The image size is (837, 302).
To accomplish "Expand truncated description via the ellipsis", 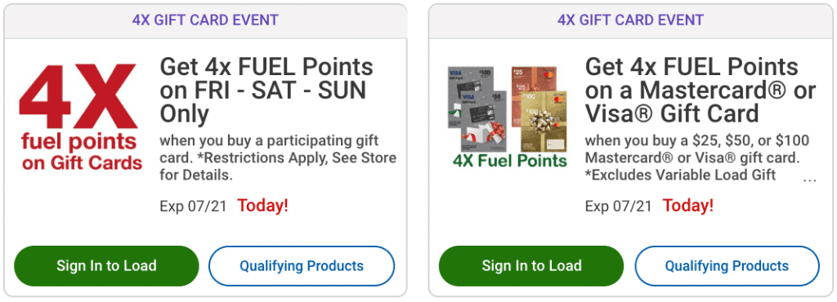I will [x=810, y=180].
